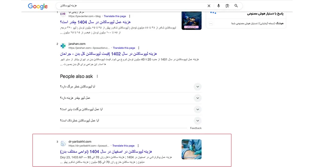Translate the dr-yaribakht.com result page

[x=123, y=145]
